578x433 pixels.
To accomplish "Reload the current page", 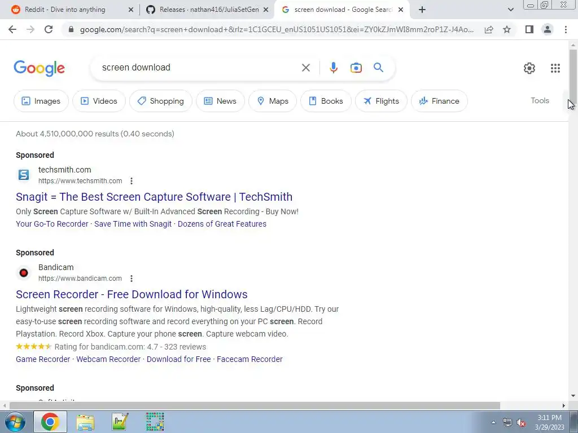I will pos(49,29).
